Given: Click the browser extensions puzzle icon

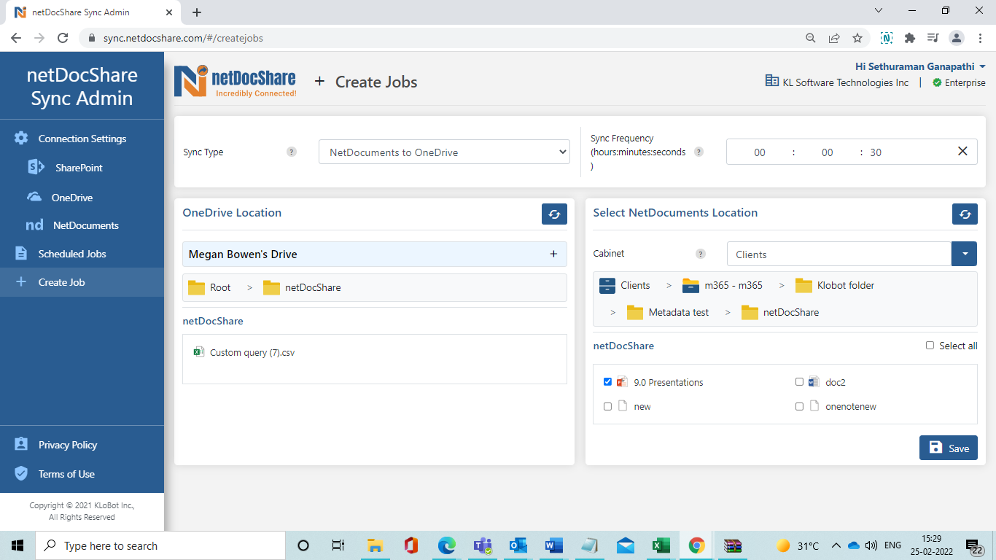Looking at the screenshot, I should click(909, 38).
